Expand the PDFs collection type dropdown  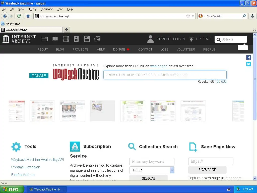[x=172, y=170]
